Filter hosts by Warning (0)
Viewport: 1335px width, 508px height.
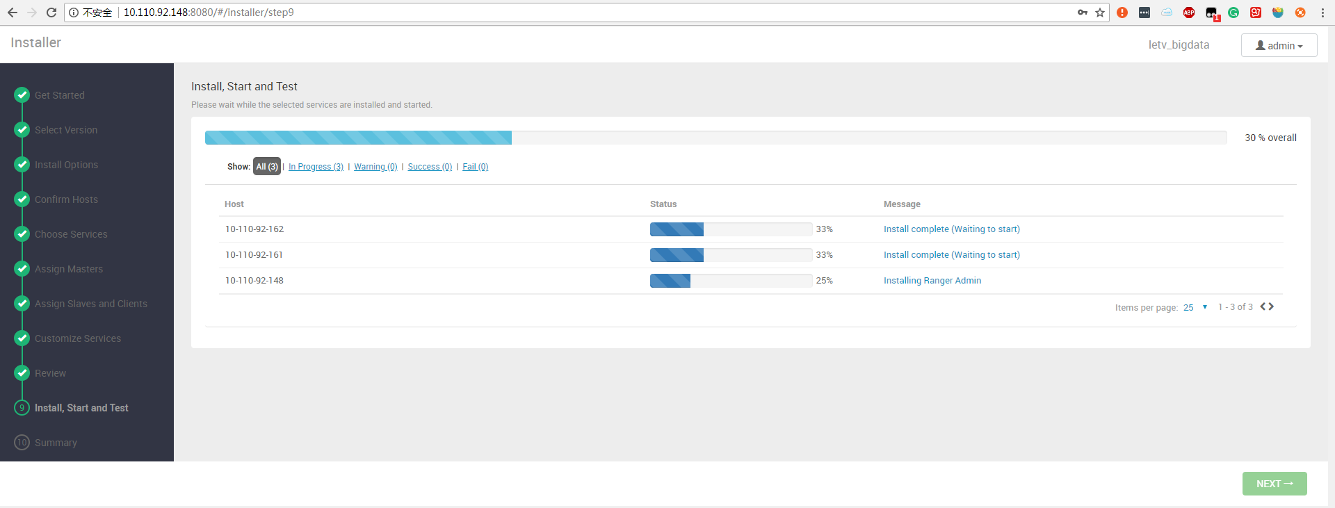click(375, 167)
